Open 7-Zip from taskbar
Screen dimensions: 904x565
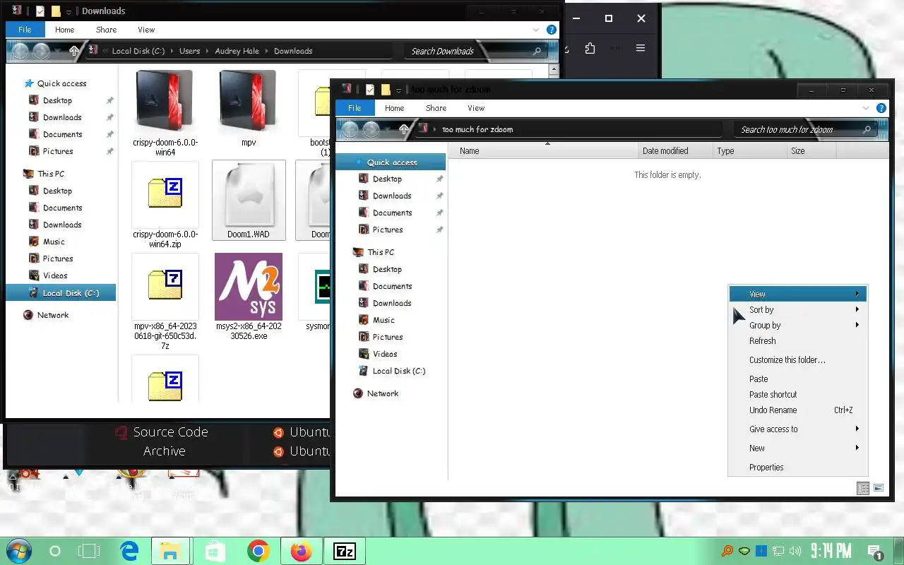(x=345, y=551)
